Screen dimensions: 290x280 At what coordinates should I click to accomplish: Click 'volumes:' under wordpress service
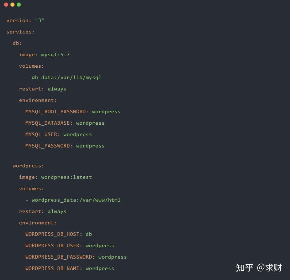click(32, 189)
